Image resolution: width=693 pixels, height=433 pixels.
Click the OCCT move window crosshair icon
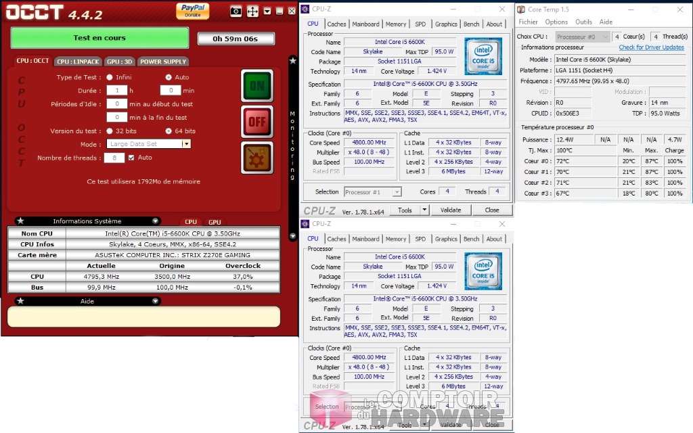[x=252, y=12]
